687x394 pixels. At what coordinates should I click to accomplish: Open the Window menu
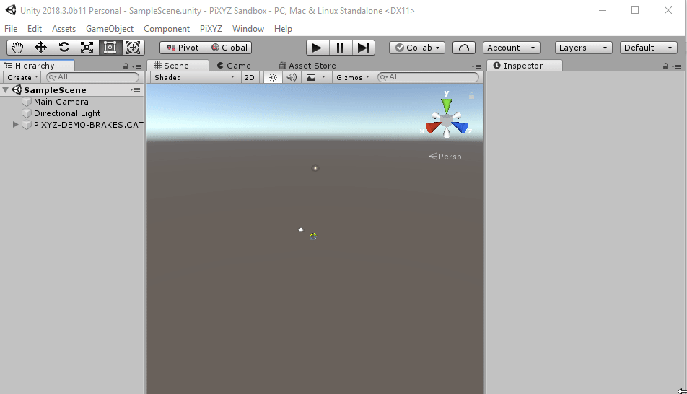tap(248, 28)
